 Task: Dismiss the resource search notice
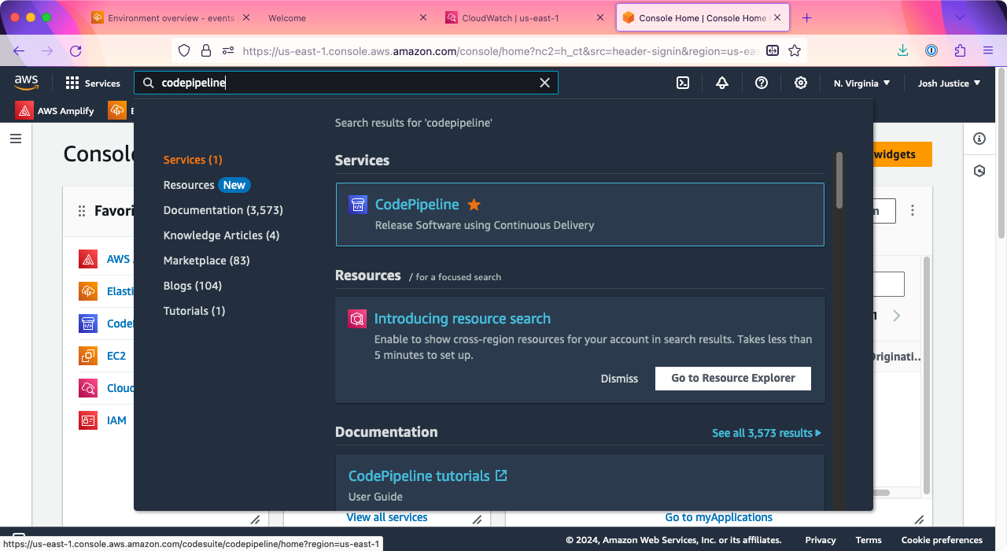619,379
